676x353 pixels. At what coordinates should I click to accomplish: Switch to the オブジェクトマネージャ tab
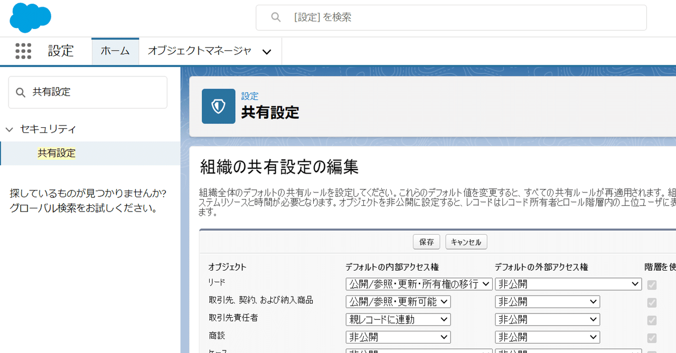click(200, 51)
